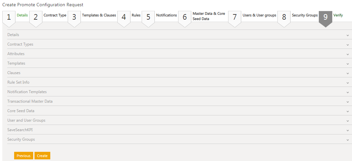This screenshot has height=161, width=352.
Task: Open the Templates & Clauses step tab
Action: [x=99, y=15]
